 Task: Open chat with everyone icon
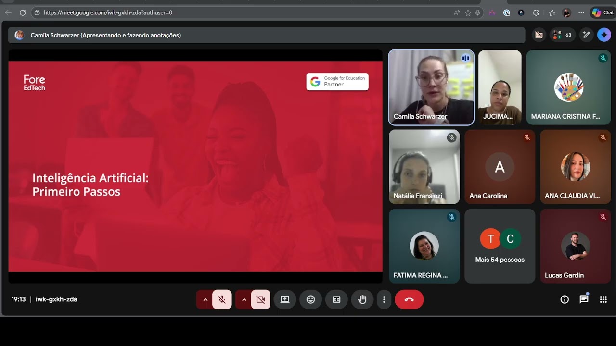tap(584, 299)
